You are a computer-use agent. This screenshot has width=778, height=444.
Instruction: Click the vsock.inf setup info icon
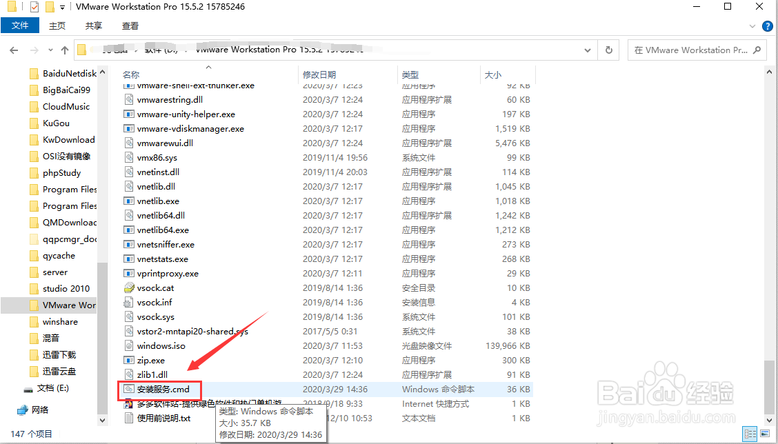(129, 302)
